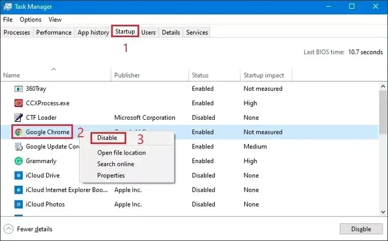
Task: Choose Open file location in context menu
Action: [x=121, y=153]
